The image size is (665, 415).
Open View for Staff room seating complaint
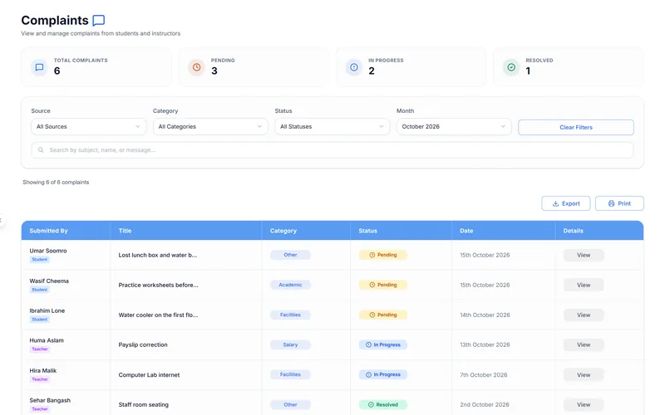584,404
